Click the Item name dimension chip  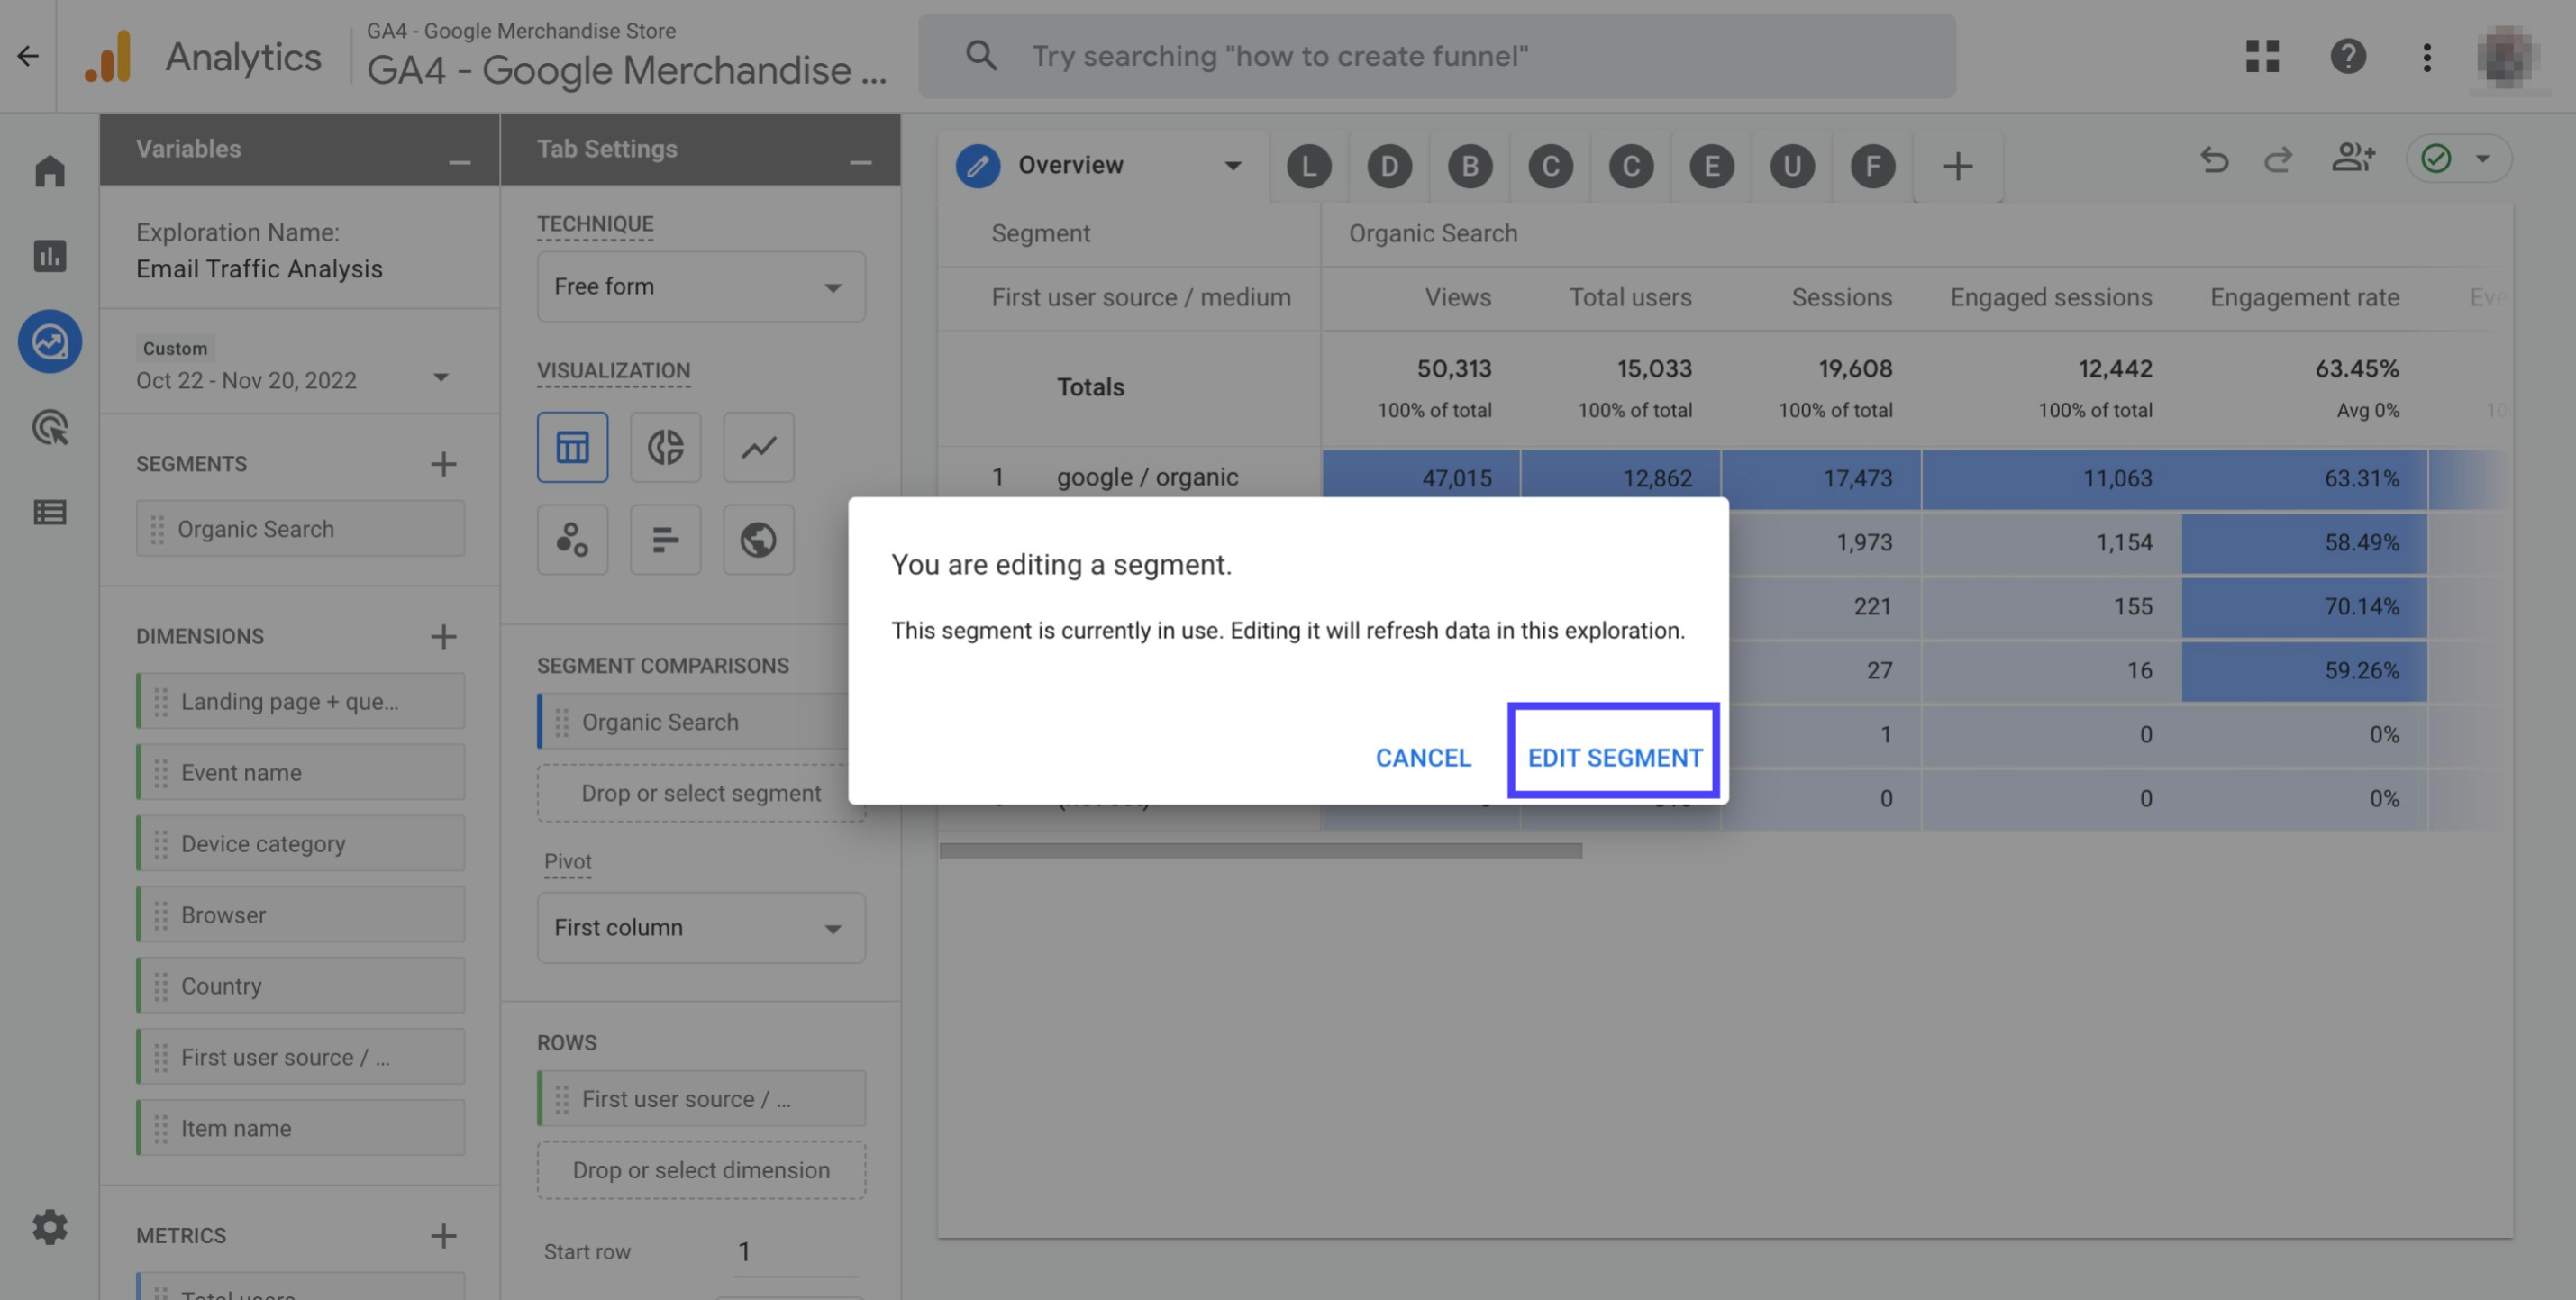point(300,1129)
